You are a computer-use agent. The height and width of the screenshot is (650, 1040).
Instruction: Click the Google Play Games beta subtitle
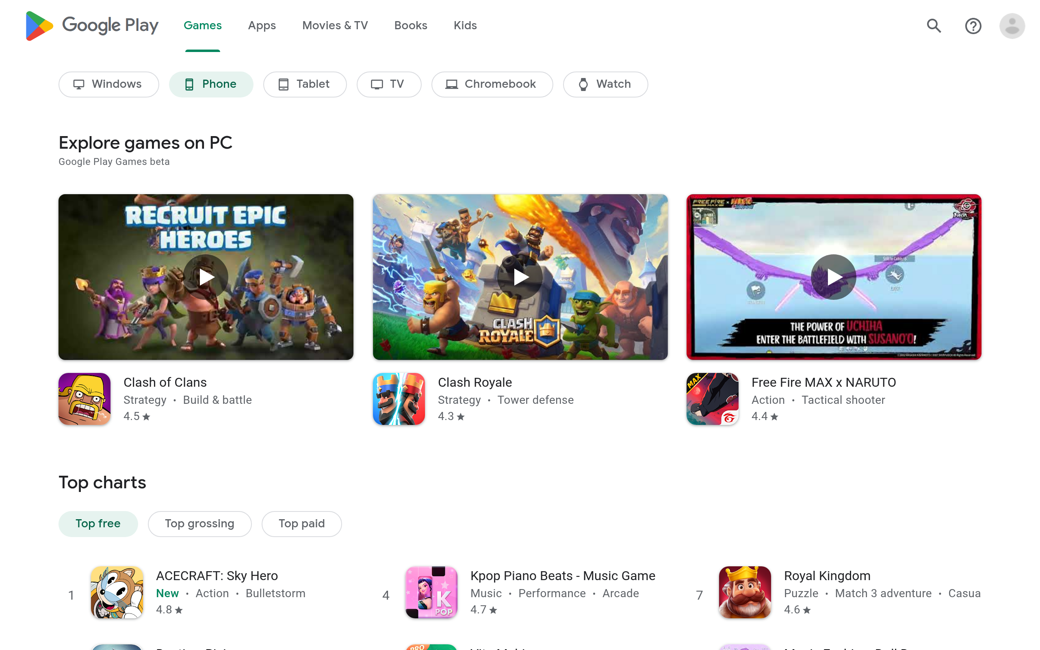pos(114,162)
